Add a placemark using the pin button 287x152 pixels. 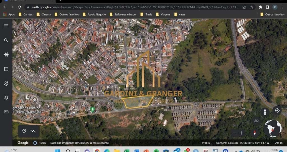click(24, 131)
